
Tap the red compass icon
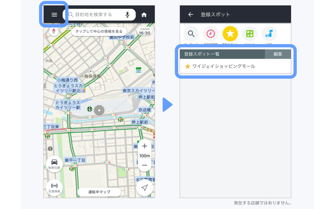pyautogui.click(x=54, y=32)
